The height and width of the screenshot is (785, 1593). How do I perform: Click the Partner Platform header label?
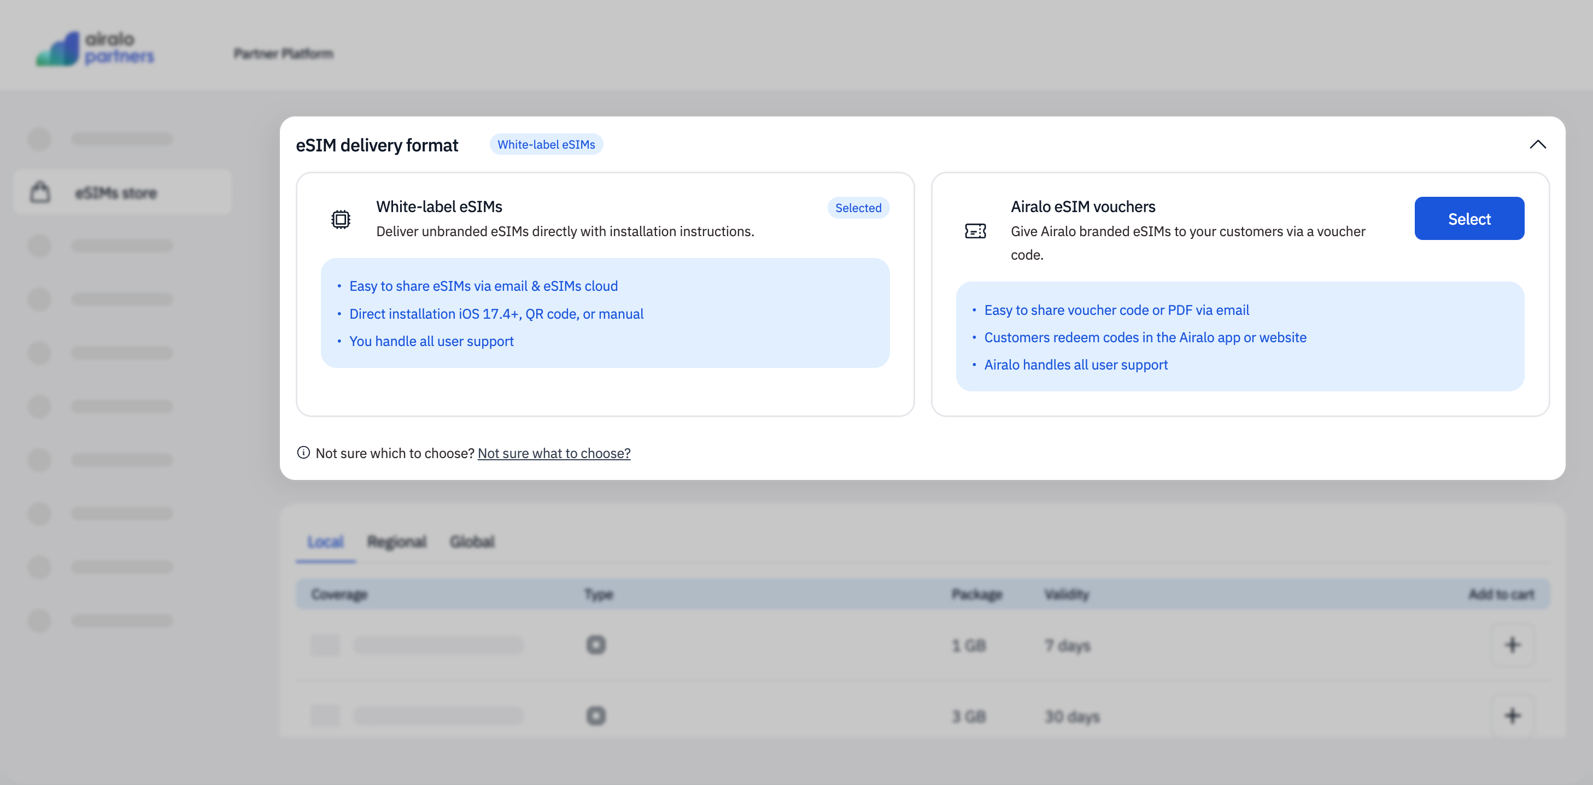pos(283,54)
